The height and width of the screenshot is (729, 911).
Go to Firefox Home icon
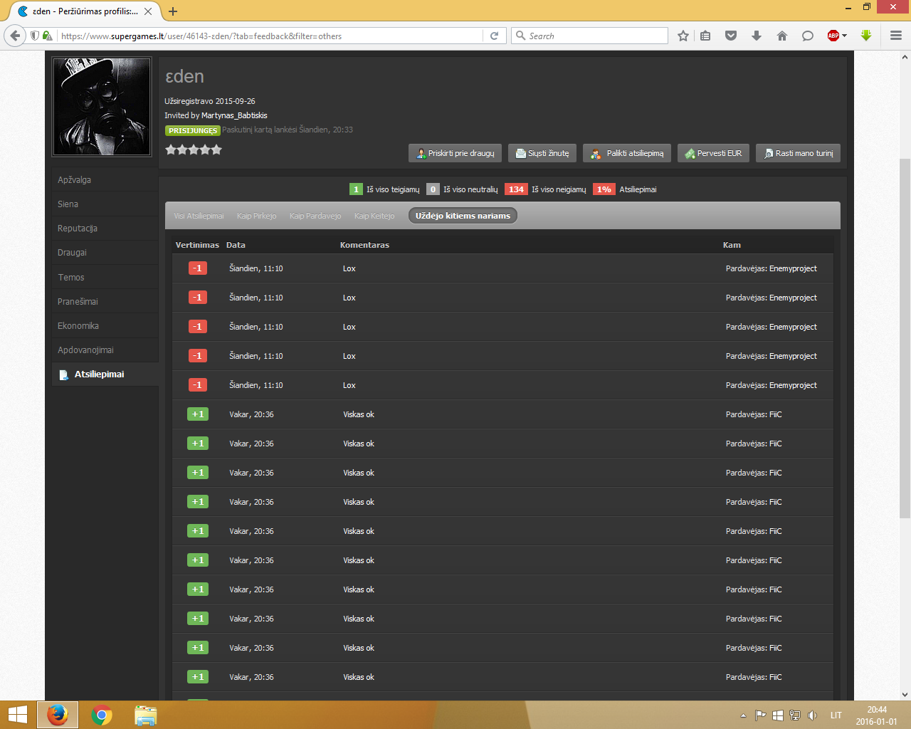click(782, 36)
